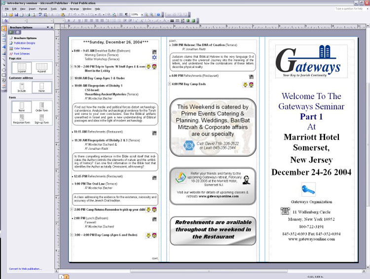This screenshot has height=279, width=370.
Task: Toggle Bold formatting
Action: tap(69, 21)
